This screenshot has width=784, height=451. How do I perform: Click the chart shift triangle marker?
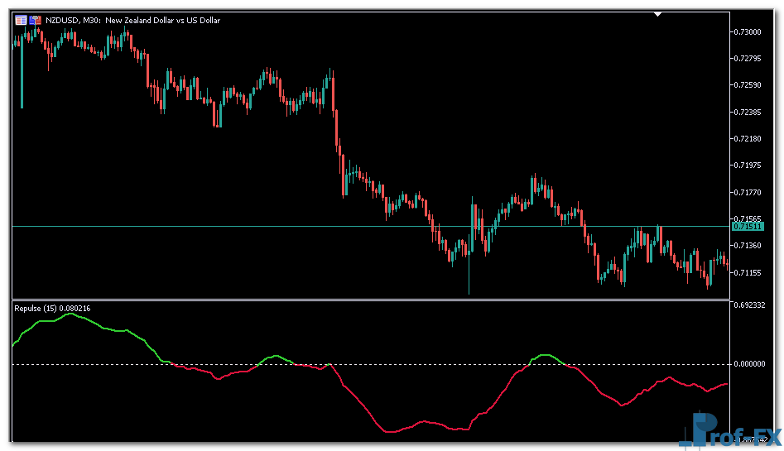[658, 14]
